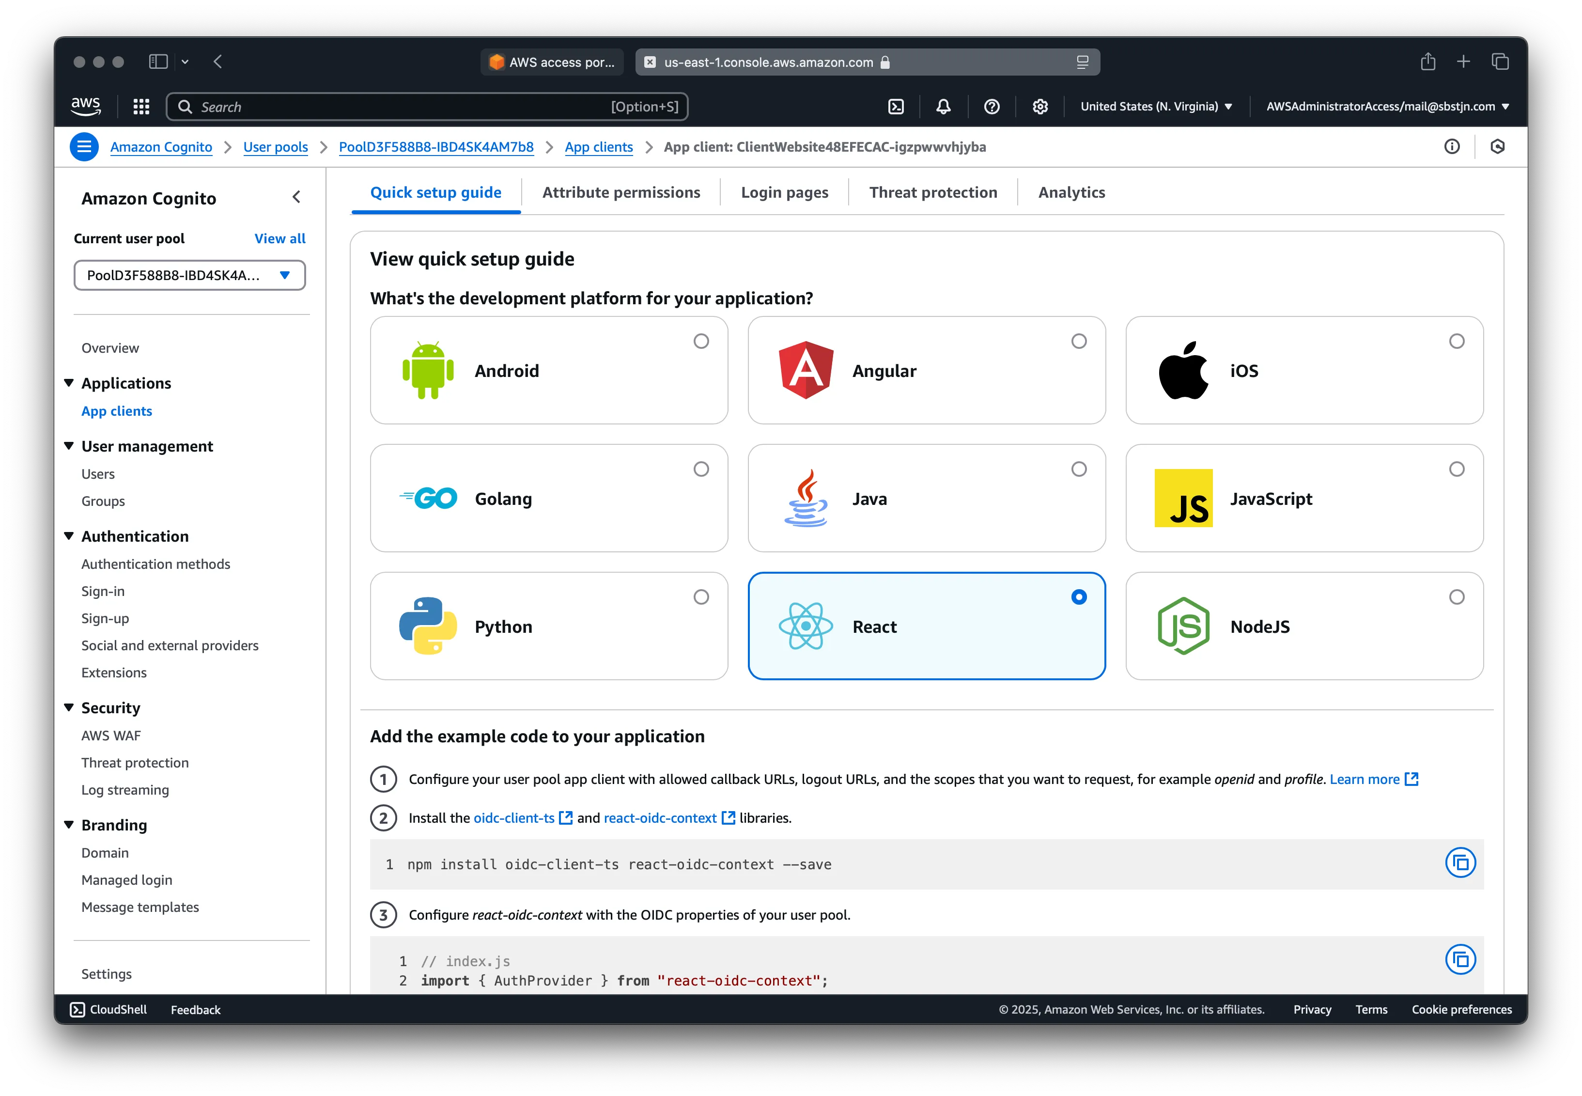Image resolution: width=1582 pixels, height=1096 pixels.
Task: Copy the npm install command snippet
Action: (x=1460, y=862)
